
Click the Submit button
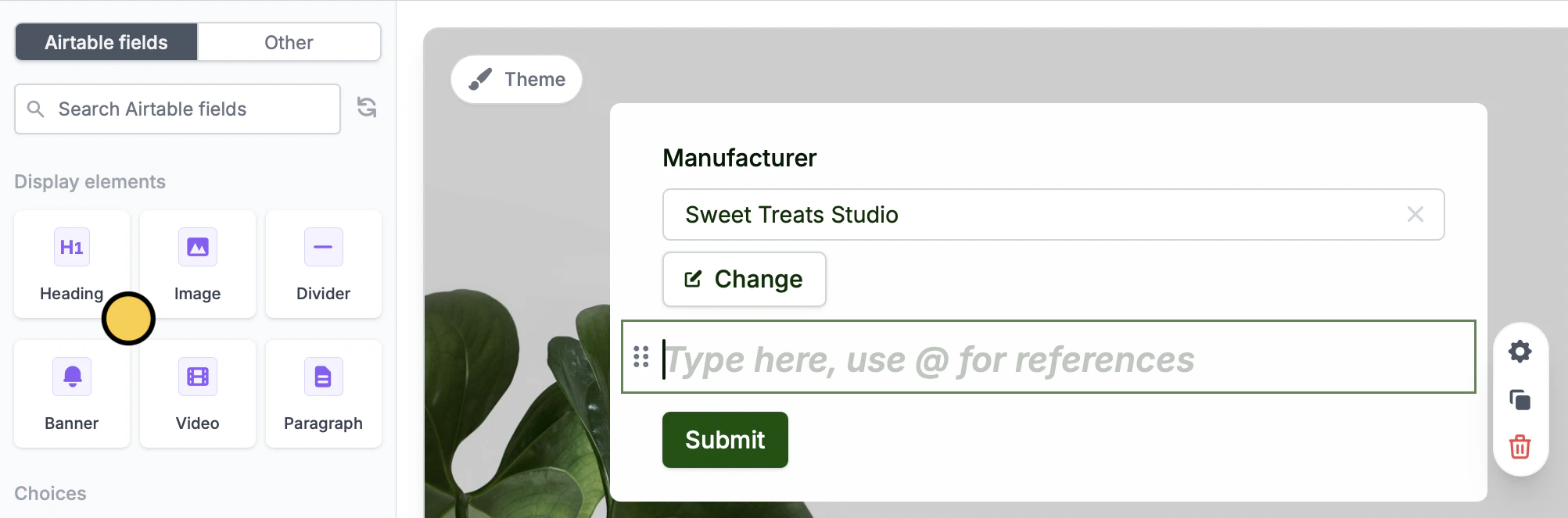pos(724,439)
